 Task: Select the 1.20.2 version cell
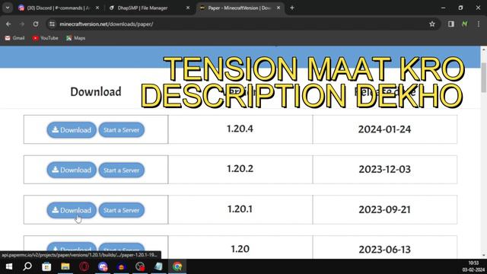click(240, 169)
